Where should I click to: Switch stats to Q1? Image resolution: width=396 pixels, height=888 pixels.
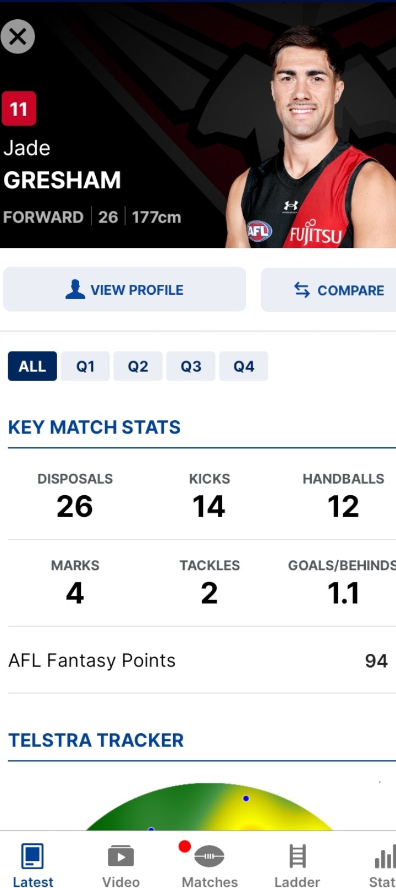click(x=85, y=366)
